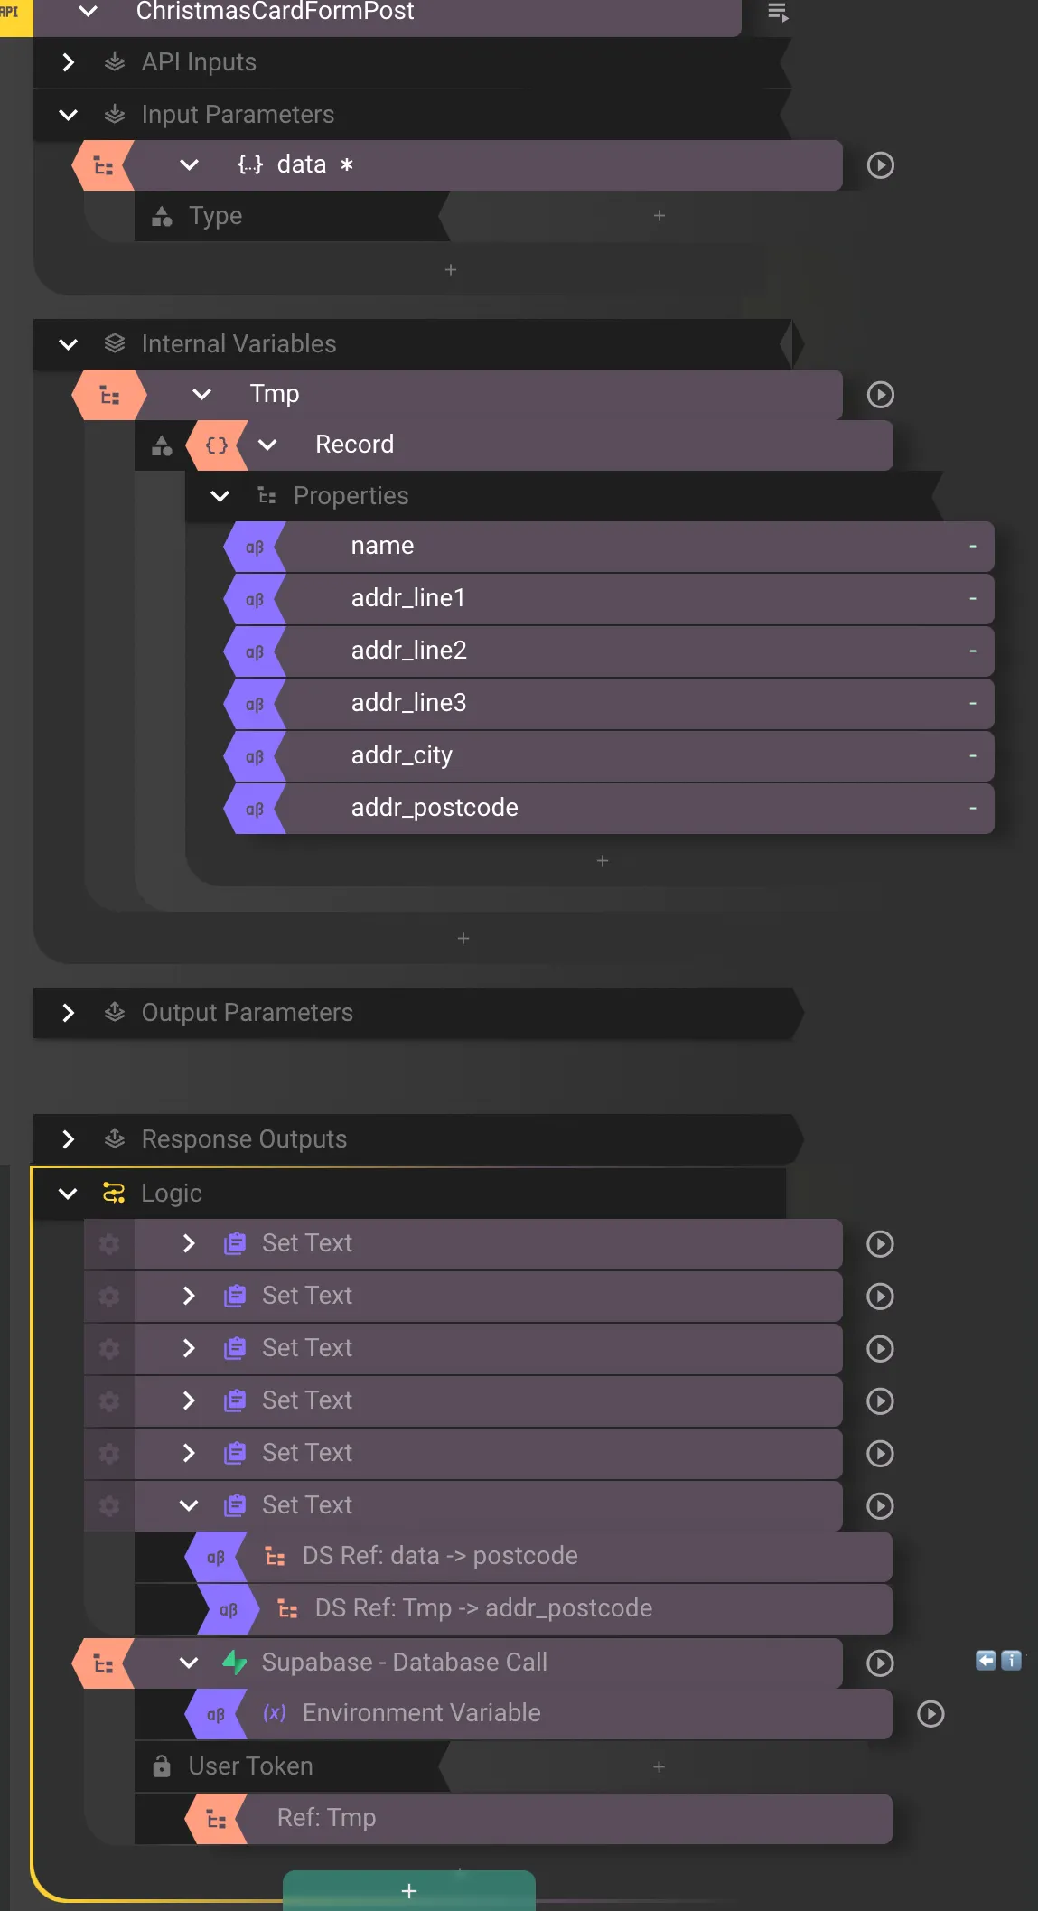Screen dimensions: 1038x1911
Task: Collapse the last expanded Set Text block
Action: click(x=189, y=1505)
